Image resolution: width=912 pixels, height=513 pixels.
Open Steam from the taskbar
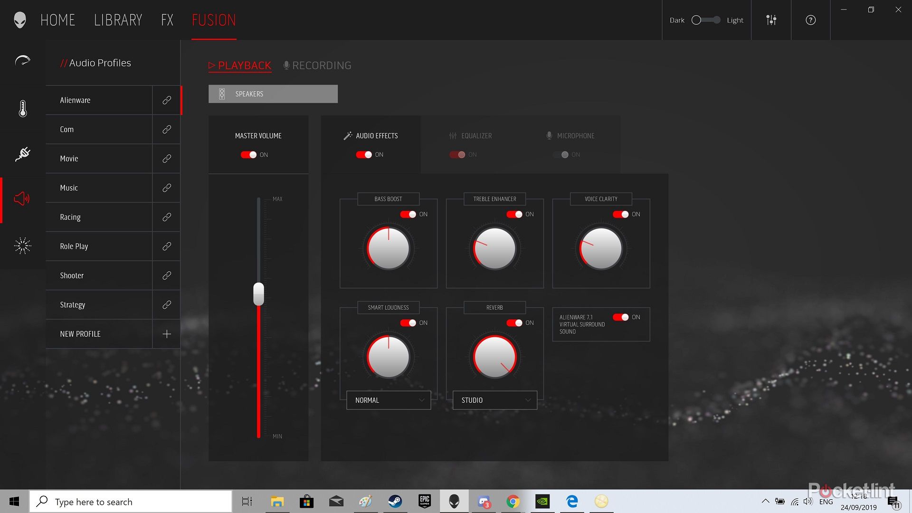(x=395, y=502)
